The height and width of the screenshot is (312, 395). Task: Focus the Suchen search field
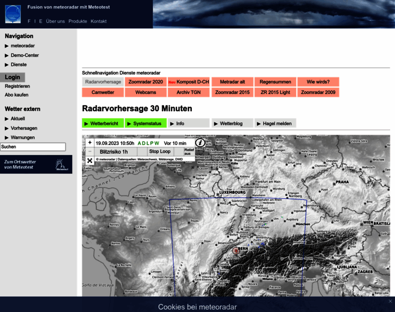tap(33, 147)
